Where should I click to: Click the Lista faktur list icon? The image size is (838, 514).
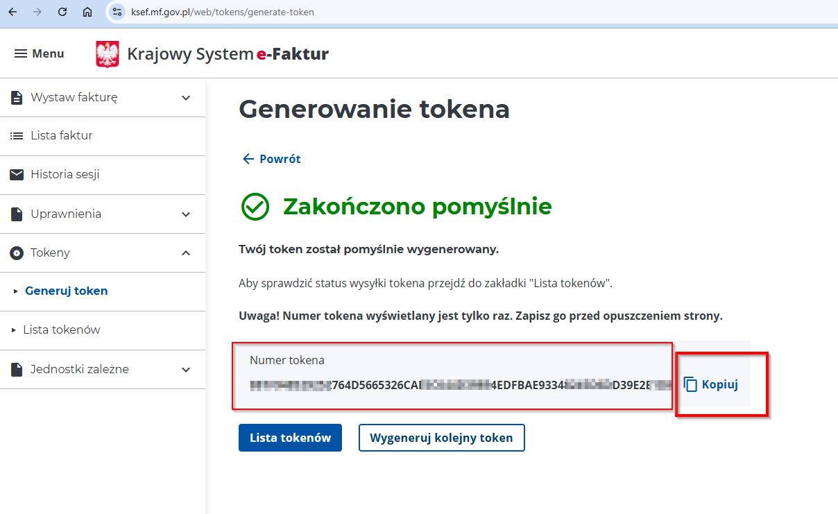tap(17, 136)
